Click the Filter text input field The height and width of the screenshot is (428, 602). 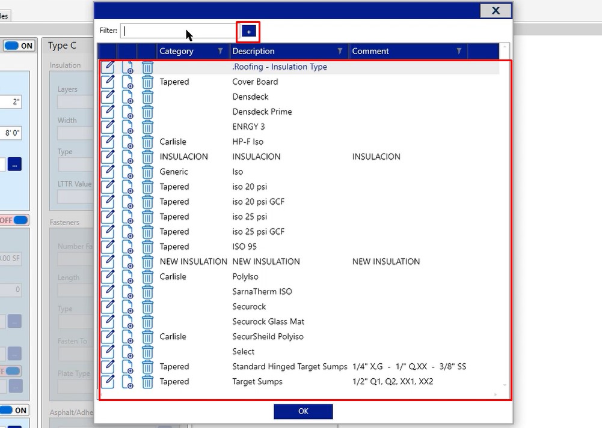[179, 31]
